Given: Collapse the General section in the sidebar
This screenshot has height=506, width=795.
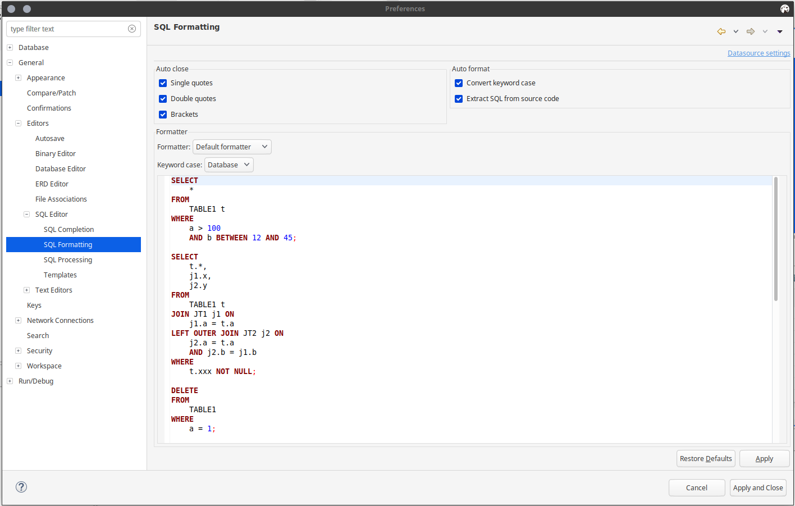Looking at the screenshot, I should (10, 62).
